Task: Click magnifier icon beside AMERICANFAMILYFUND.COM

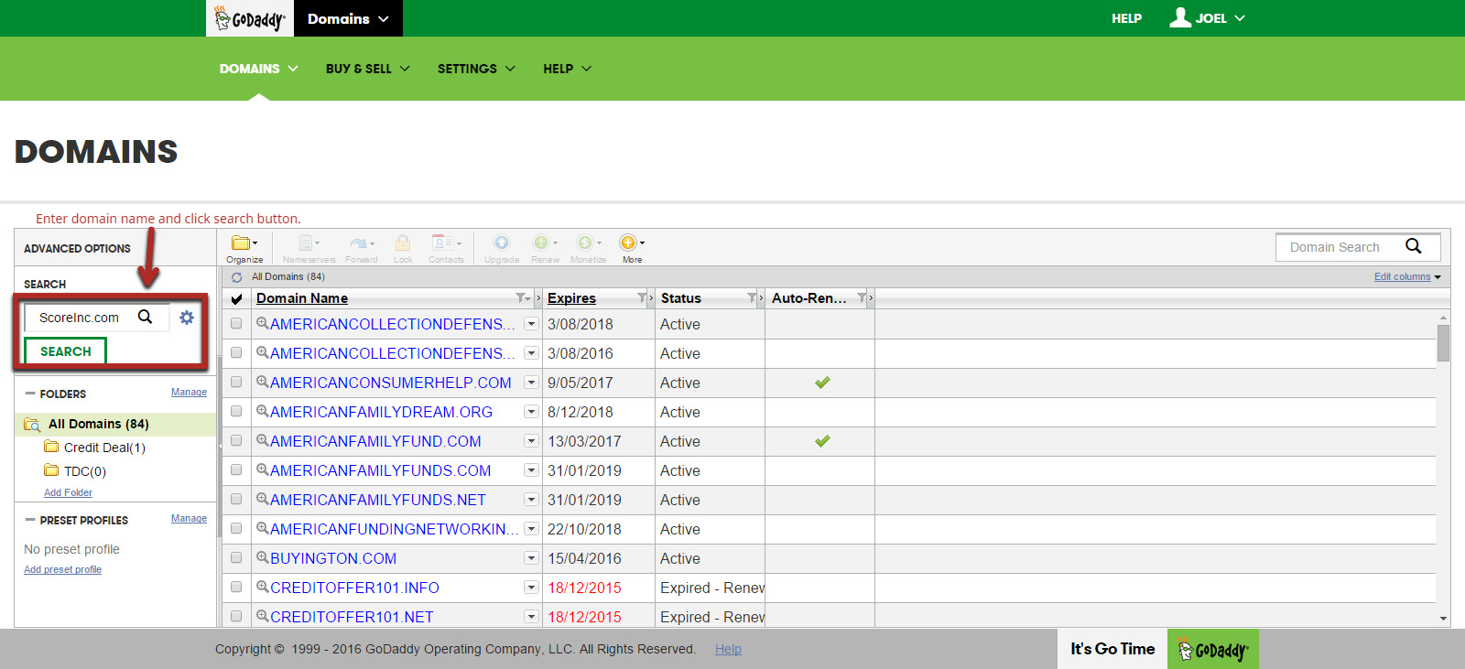Action: [262, 440]
